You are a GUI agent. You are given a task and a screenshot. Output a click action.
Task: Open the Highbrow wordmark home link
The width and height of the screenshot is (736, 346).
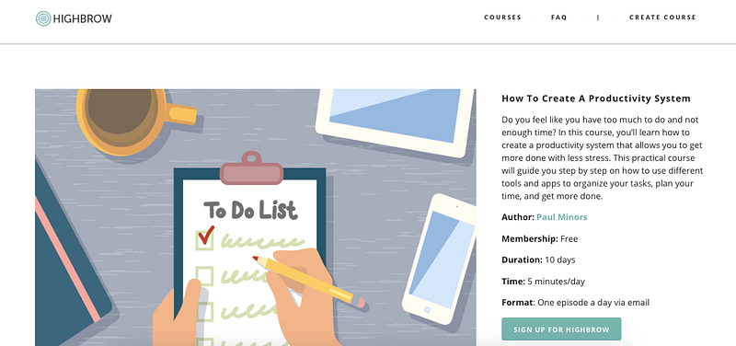pyautogui.click(x=83, y=18)
